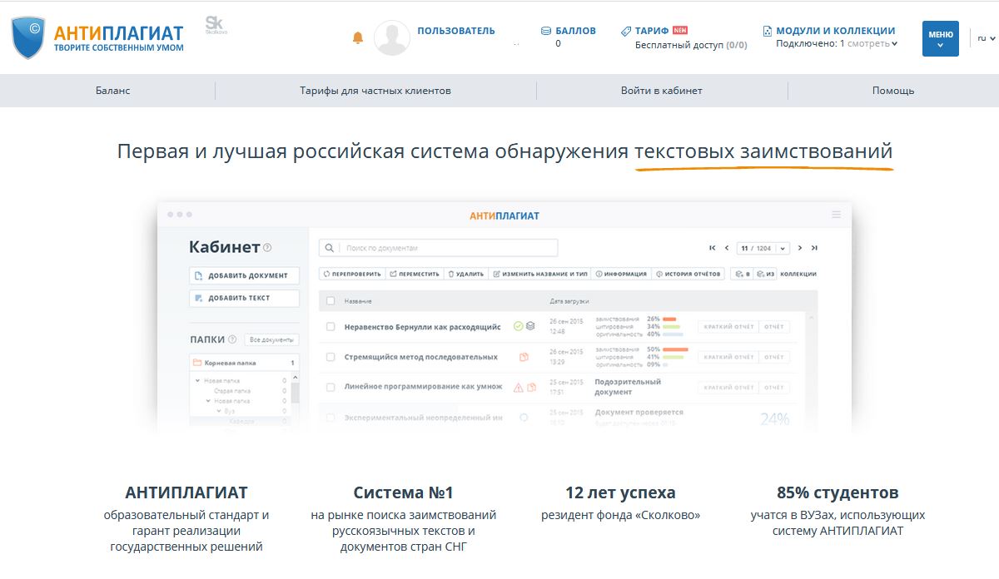
Task: Click the ПОЛЬЗОВАТЕЛЬ profile link
Action: [x=456, y=31]
